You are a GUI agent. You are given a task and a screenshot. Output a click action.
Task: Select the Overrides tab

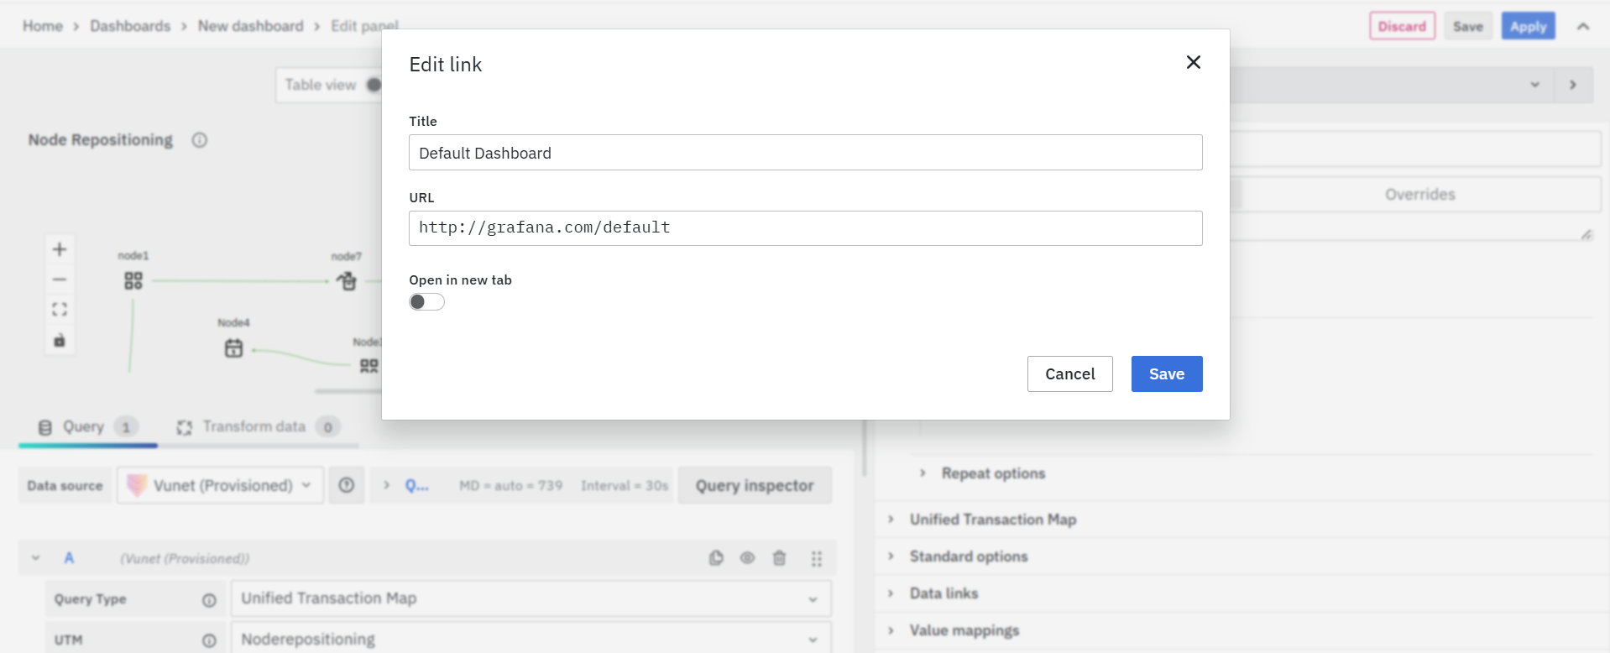point(1419,195)
